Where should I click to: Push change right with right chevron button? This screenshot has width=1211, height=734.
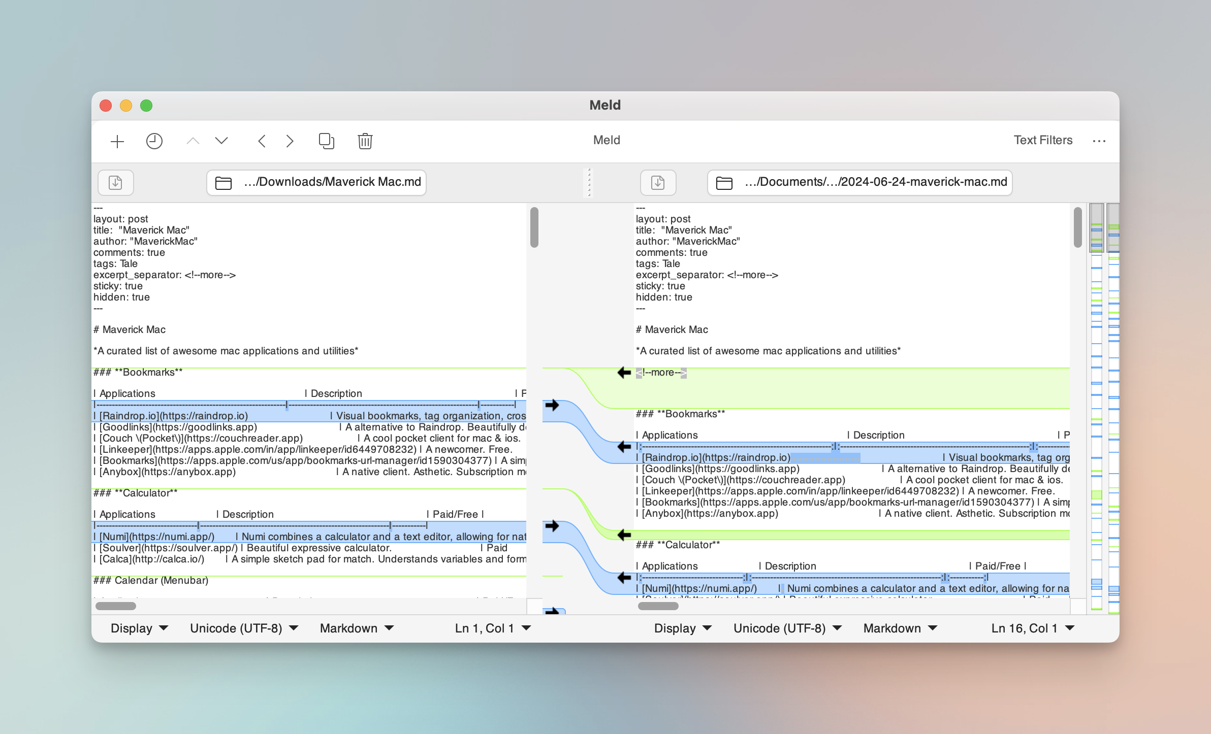coord(290,141)
